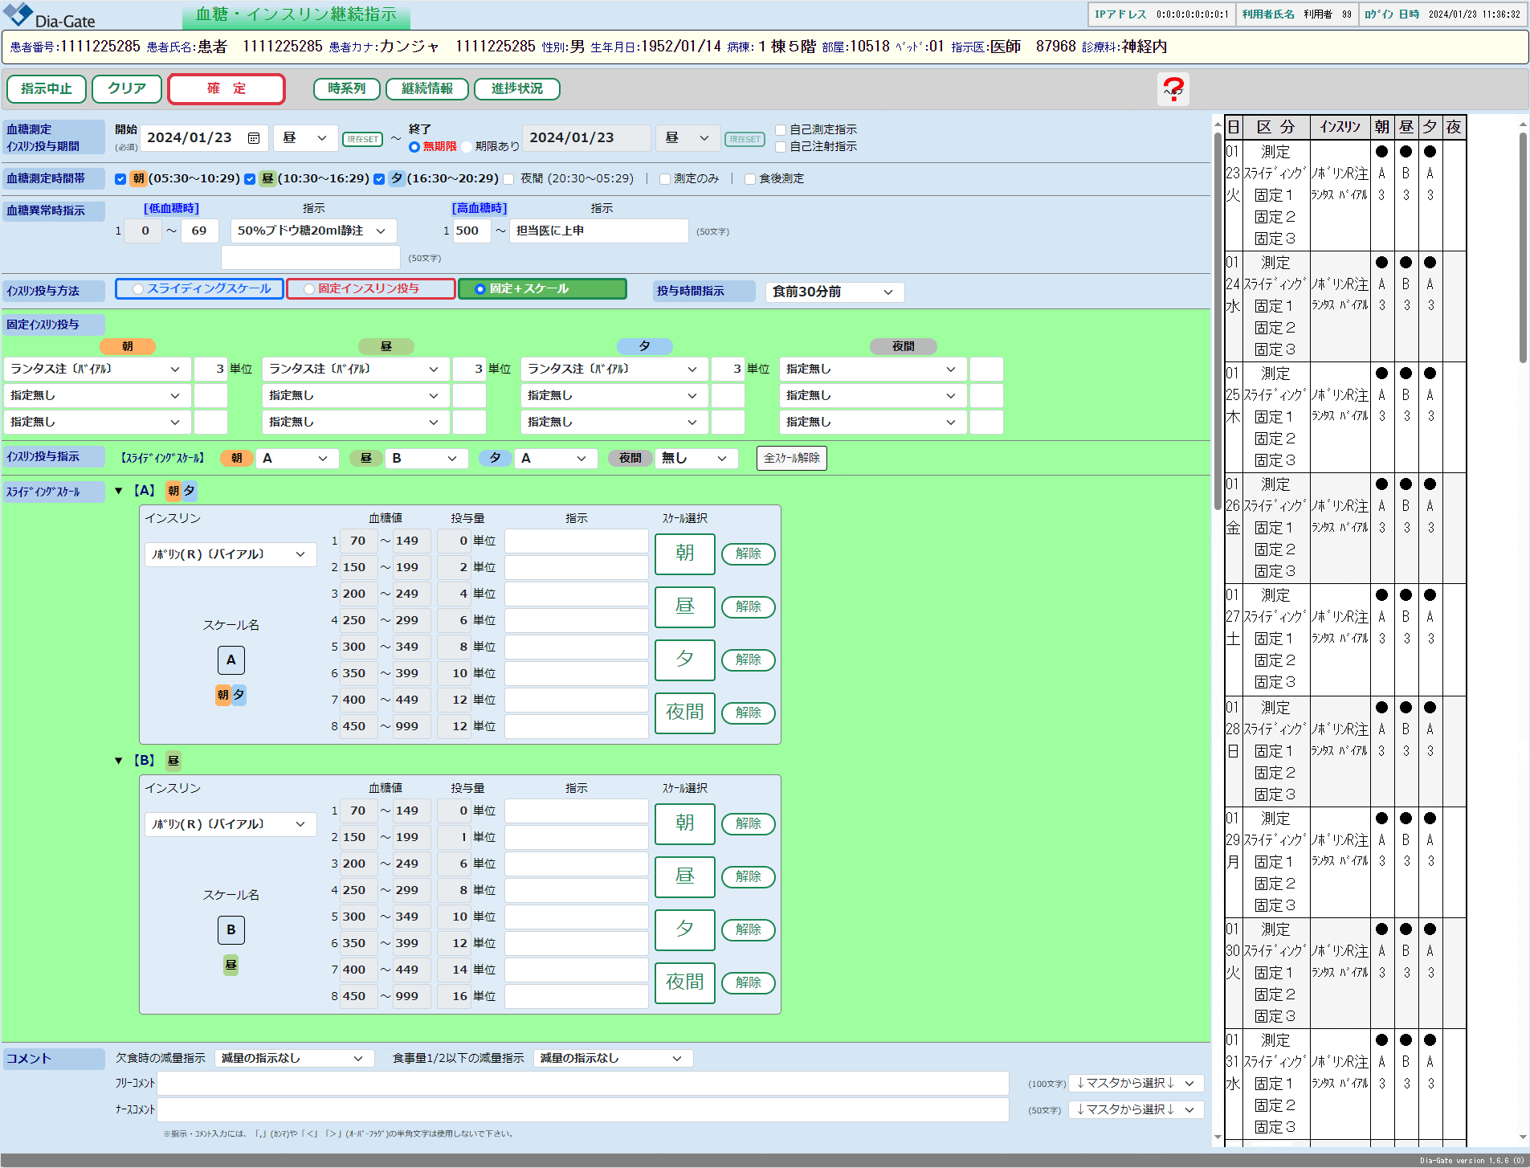Click the first 現在SET button beside the start period
Screen dimensions: 1530x1168
(x=362, y=139)
